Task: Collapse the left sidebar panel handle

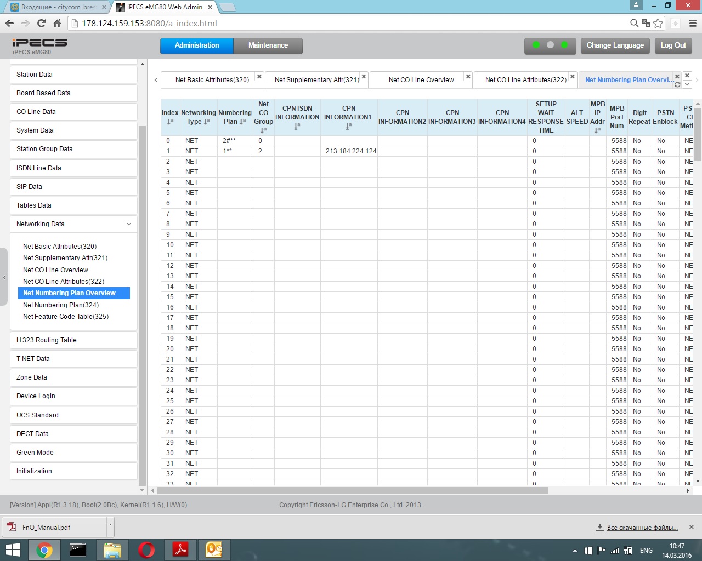Action: tap(4, 278)
